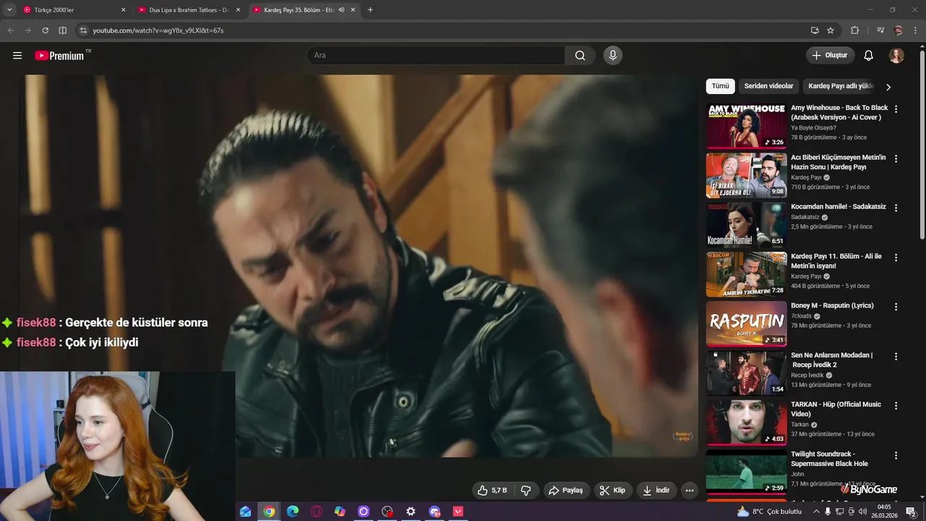Open Sen Ne Anlarsın Modadan video title
926x521 pixels.
point(832,360)
